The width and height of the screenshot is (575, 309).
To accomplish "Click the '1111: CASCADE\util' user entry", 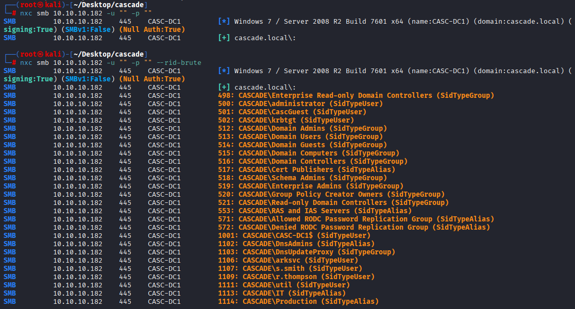I will 284,285.
